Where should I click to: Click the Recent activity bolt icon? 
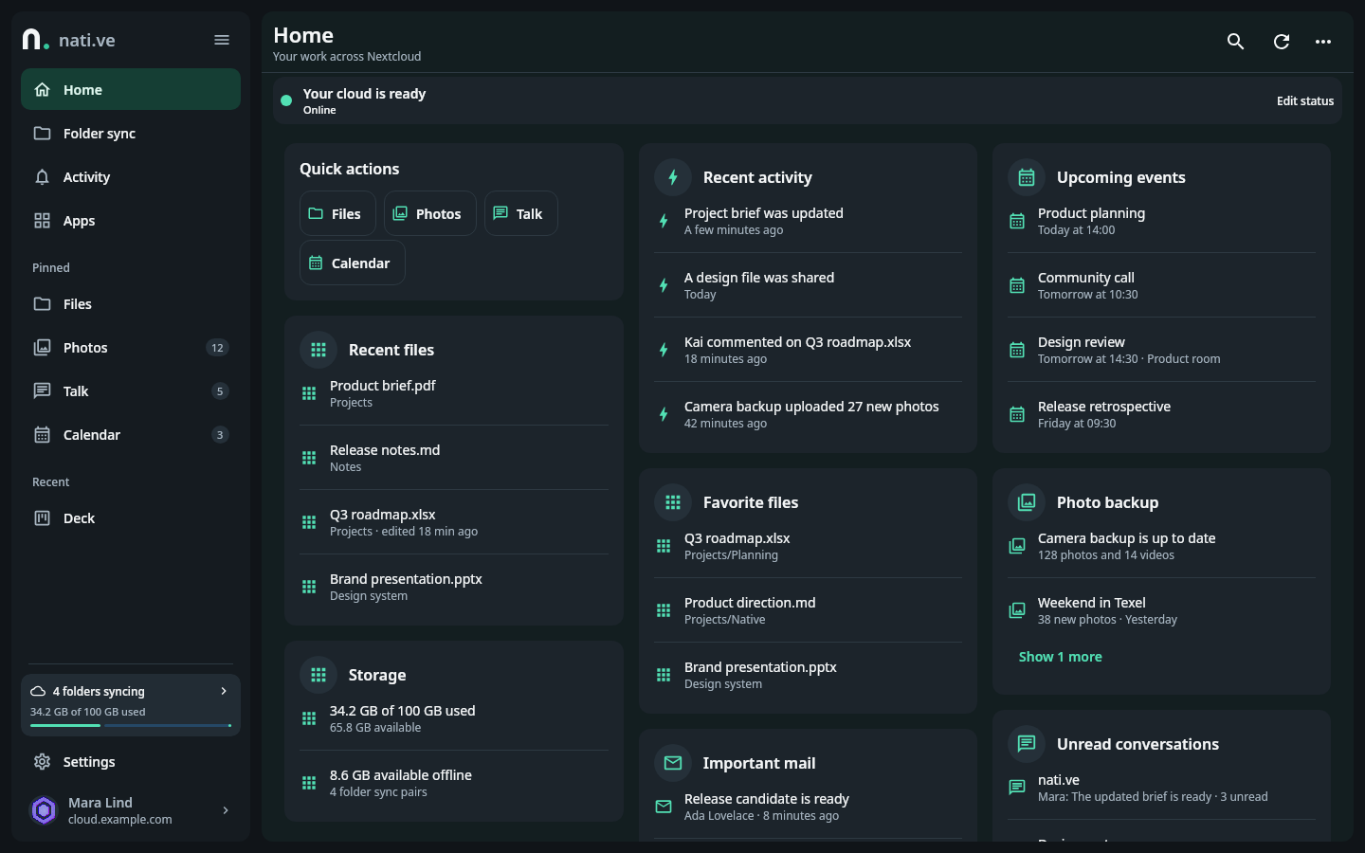tap(673, 177)
